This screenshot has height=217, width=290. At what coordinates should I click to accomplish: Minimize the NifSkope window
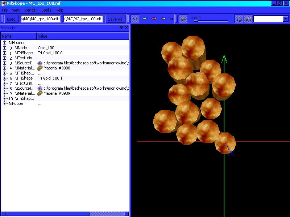point(274,3)
